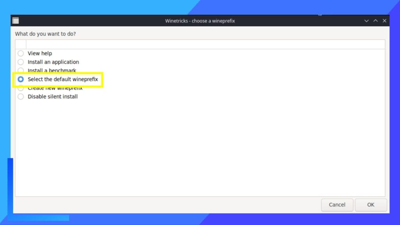Screen dimensions: 400x225
Task: Select the View help radio option
Action: click(x=21, y=53)
